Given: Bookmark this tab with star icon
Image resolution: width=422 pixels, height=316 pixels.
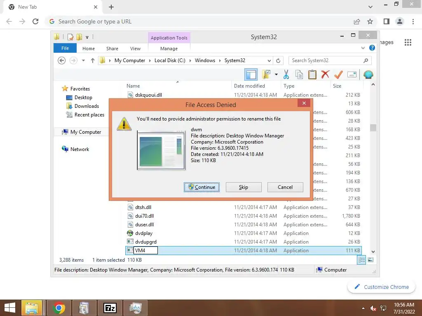Looking at the screenshot, I should [370, 21].
